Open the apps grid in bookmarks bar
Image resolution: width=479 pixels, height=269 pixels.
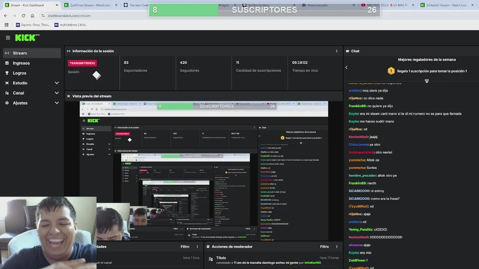(x=6, y=25)
